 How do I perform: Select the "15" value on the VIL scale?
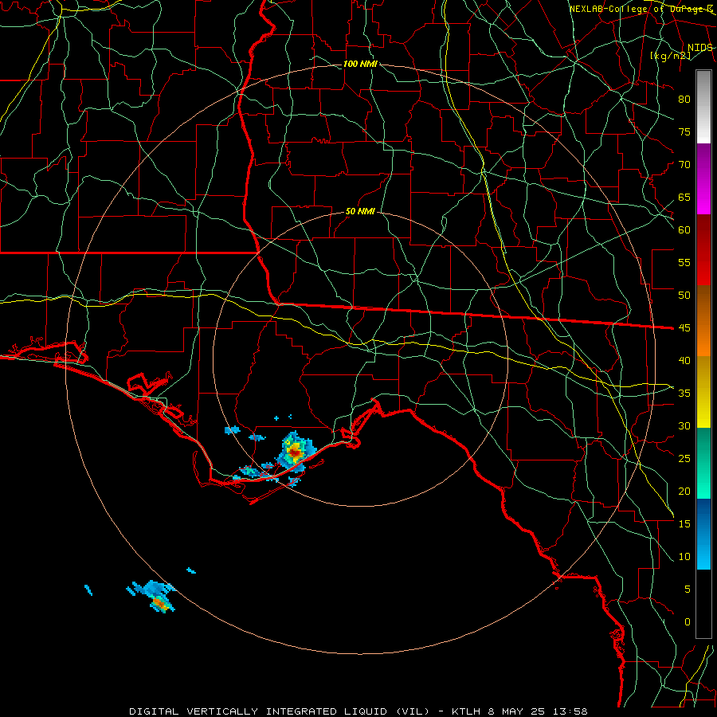684,523
